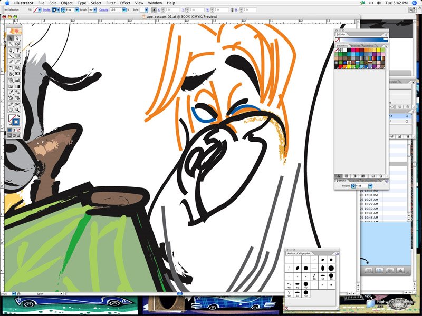Switch to Full Screen Mode
This screenshot has height=316, width=422.
click(18, 135)
